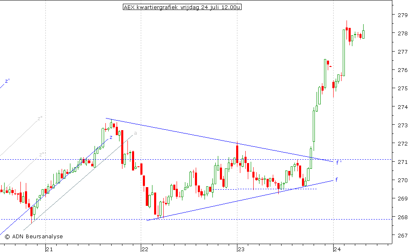
Task: Click the blue label z' at left edge
Action: 7,81
